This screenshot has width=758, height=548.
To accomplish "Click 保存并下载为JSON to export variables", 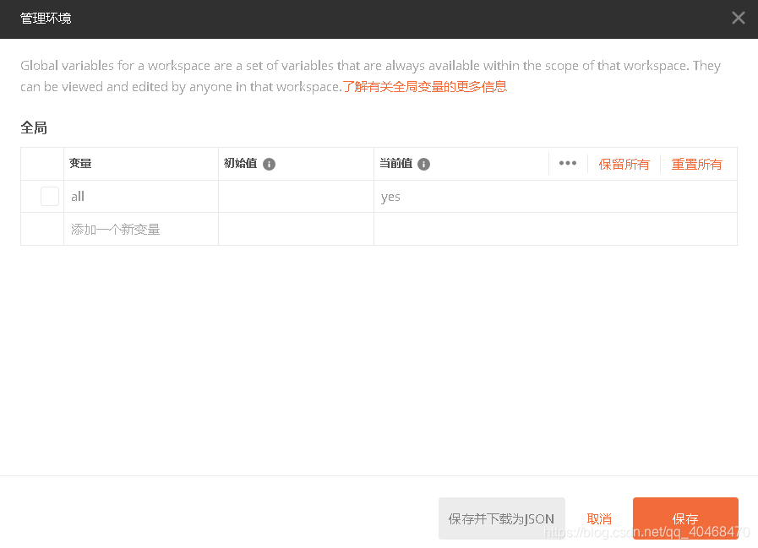I will click(x=501, y=518).
